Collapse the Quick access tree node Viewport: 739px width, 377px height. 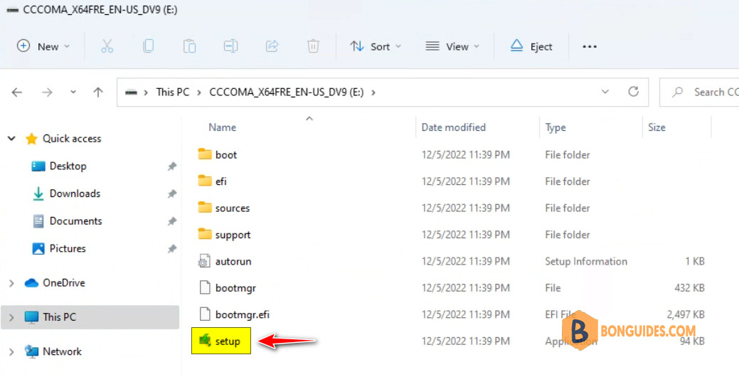tap(12, 139)
